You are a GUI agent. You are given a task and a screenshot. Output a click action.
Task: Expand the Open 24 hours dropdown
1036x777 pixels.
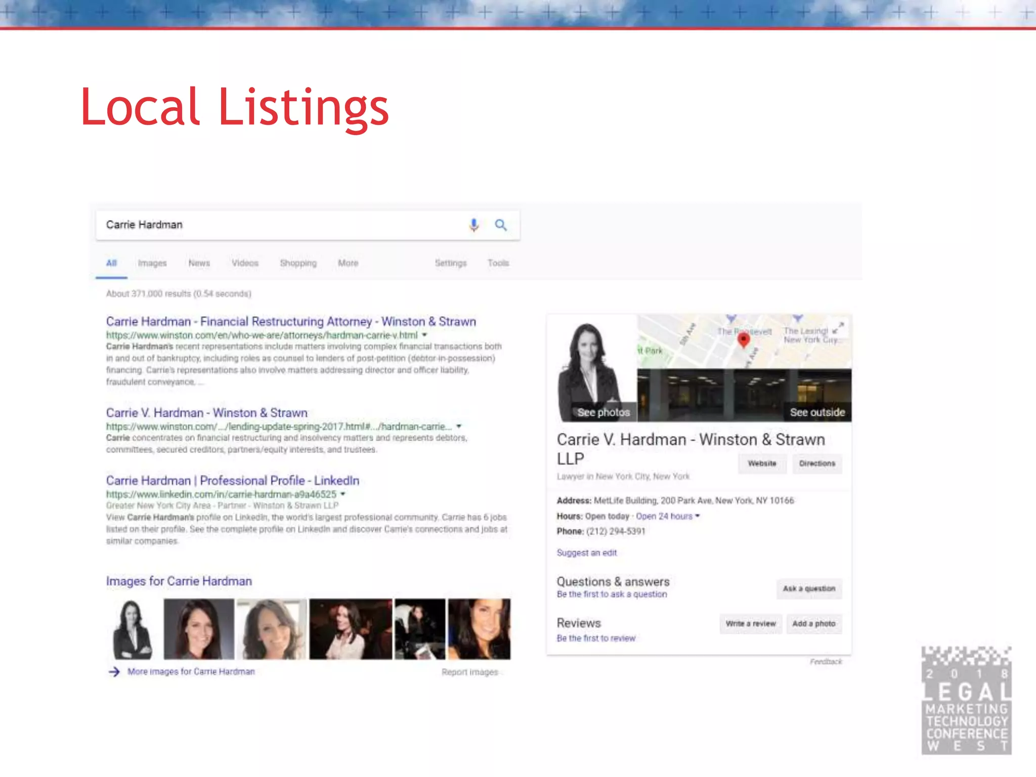tap(668, 516)
